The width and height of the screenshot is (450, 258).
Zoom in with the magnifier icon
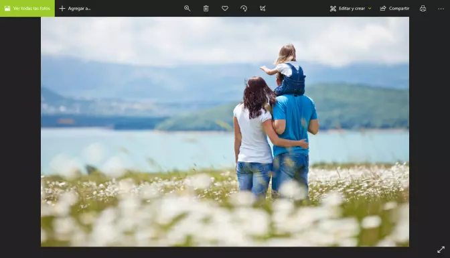coord(187,8)
